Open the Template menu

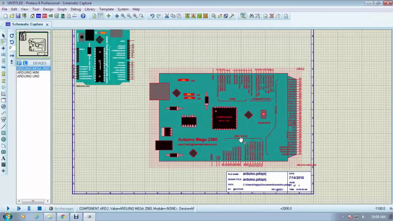(107, 9)
